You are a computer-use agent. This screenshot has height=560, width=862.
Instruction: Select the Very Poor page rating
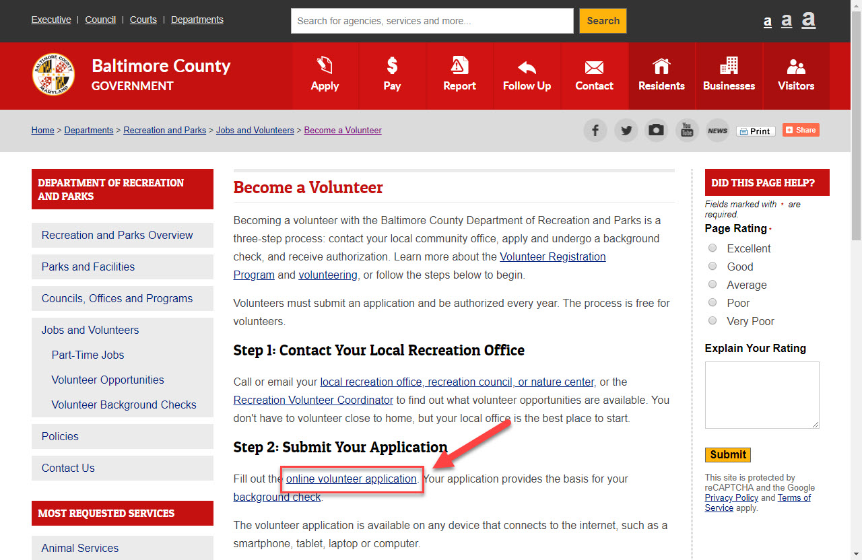click(x=712, y=321)
